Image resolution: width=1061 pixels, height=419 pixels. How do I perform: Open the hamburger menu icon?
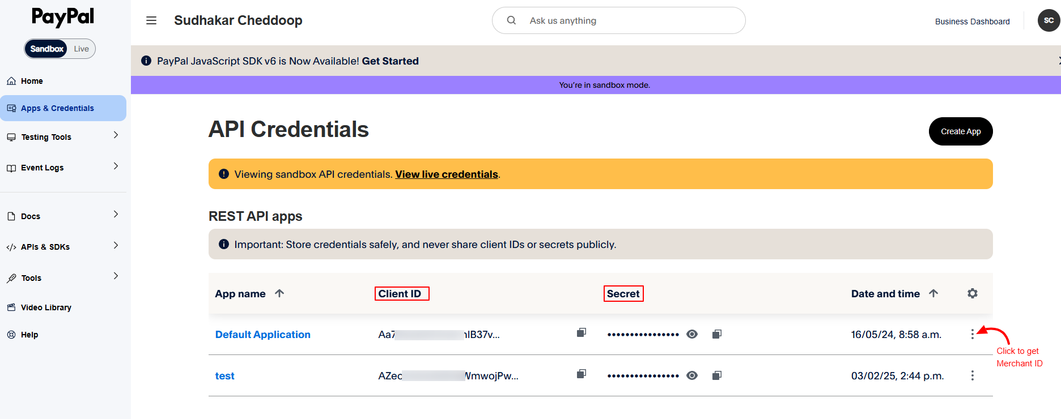pos(151,20)
